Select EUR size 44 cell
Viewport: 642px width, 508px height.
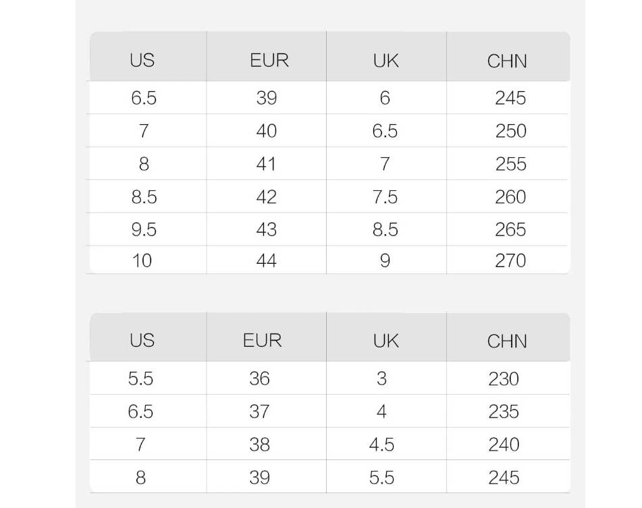(x=267, y=260)
